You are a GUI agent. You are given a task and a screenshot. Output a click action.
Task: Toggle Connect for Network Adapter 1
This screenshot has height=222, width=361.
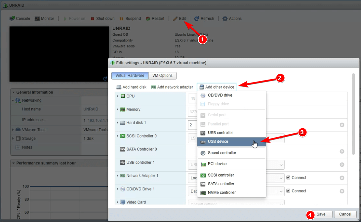288,178
